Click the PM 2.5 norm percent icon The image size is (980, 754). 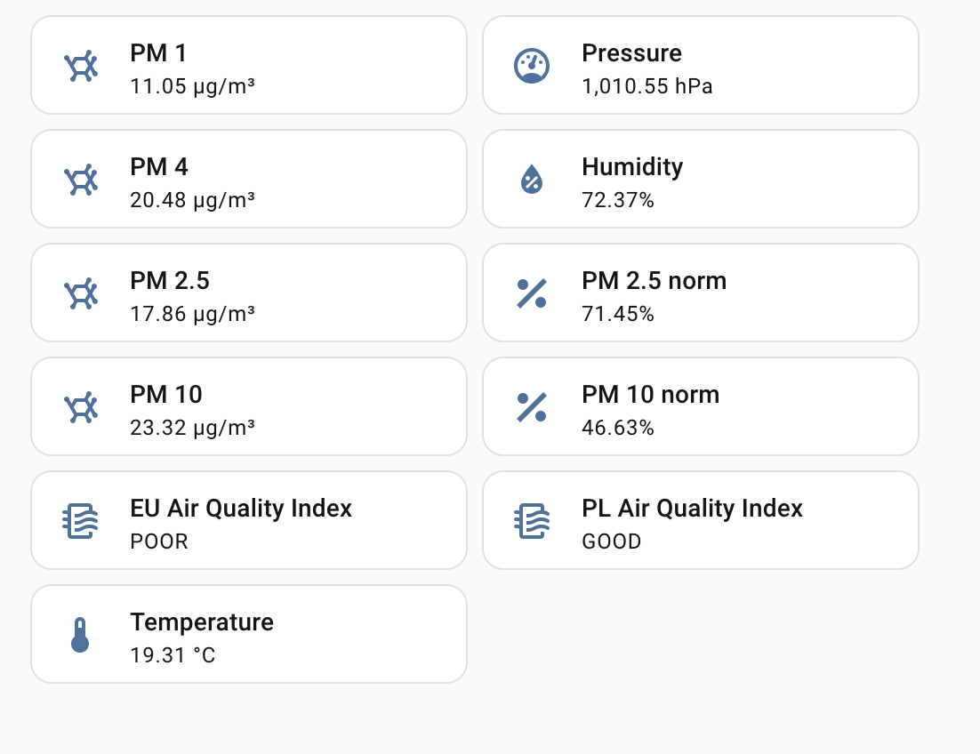click(x=532, y=293)
